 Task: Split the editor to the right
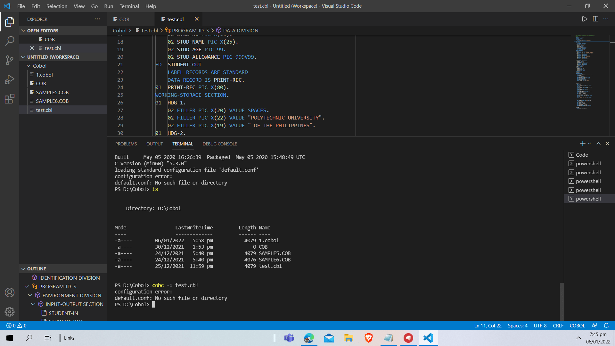click(595, 19)
